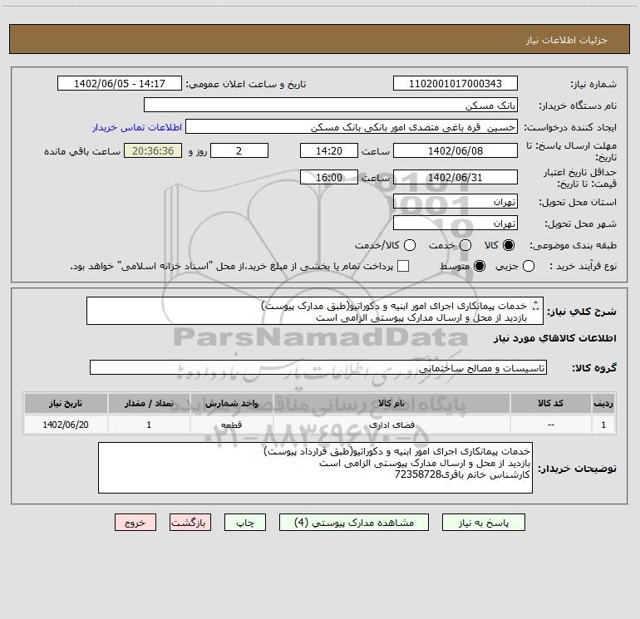Click the remaining days field showing 2

pyautogui.click(x=239, y=150)
